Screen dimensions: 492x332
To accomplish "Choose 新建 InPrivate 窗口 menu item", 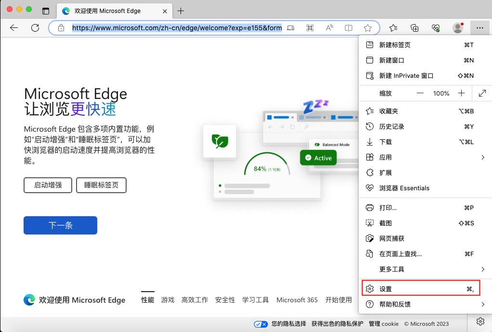I will 406,75.
